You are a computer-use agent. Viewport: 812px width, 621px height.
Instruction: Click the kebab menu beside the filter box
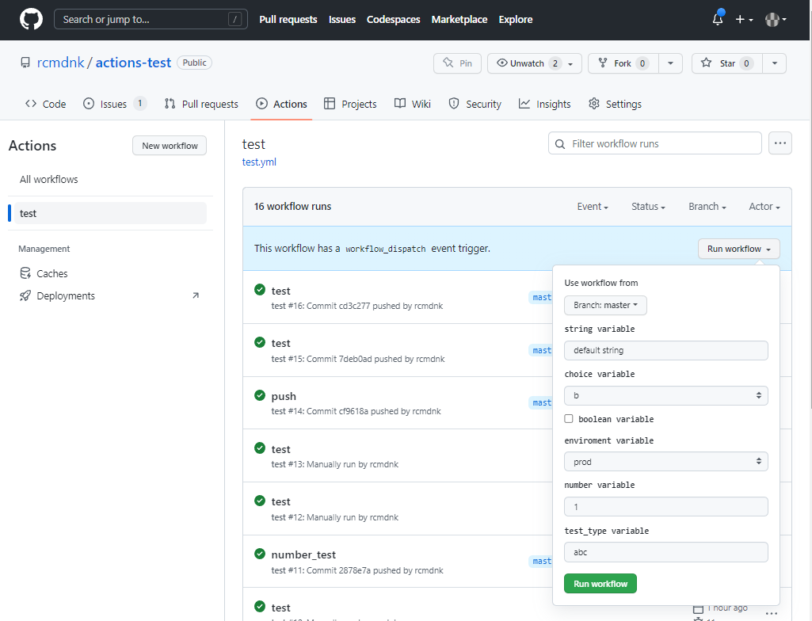tap(780, 143)
